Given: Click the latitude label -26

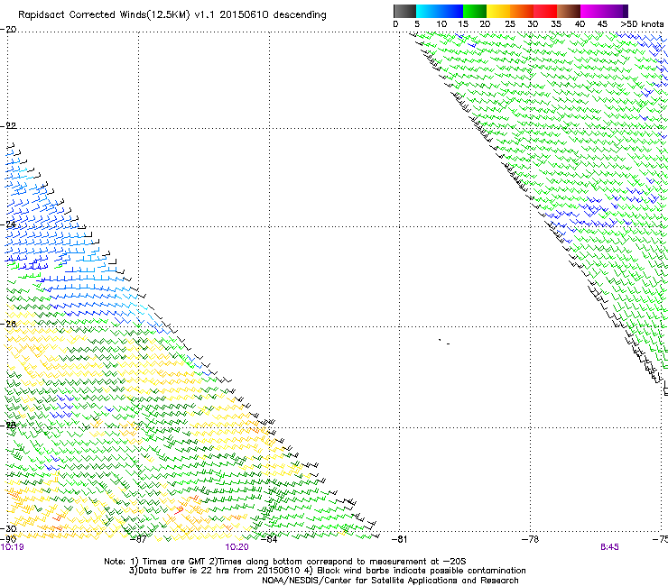Looking at the screenshot, I should pos(8,324).
